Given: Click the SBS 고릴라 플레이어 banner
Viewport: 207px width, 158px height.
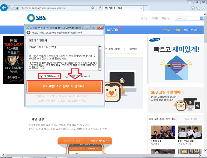Looking at the screenshot, I should (x=176, y=100).
